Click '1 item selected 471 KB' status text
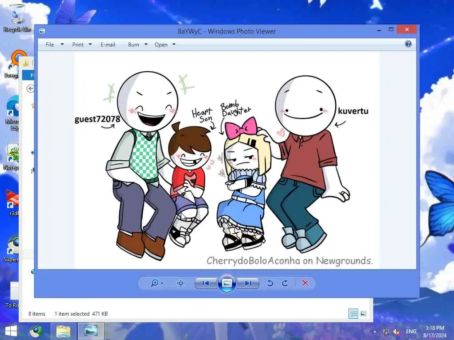 [81, 314]
